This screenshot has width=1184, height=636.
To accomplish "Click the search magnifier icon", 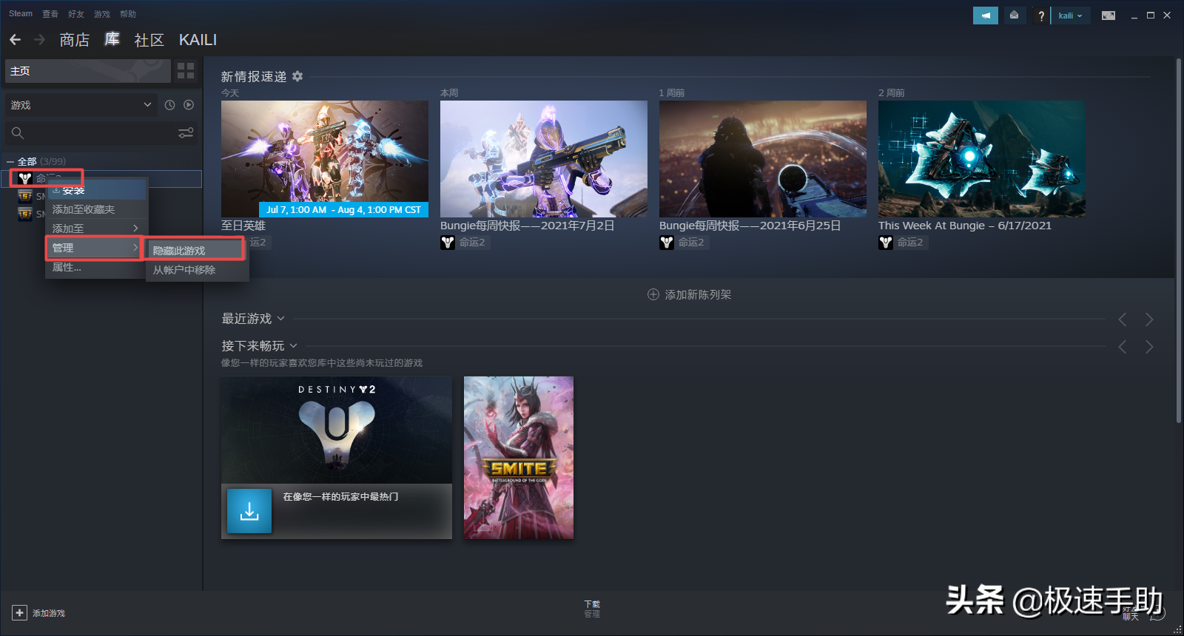I will pos(18,133).
